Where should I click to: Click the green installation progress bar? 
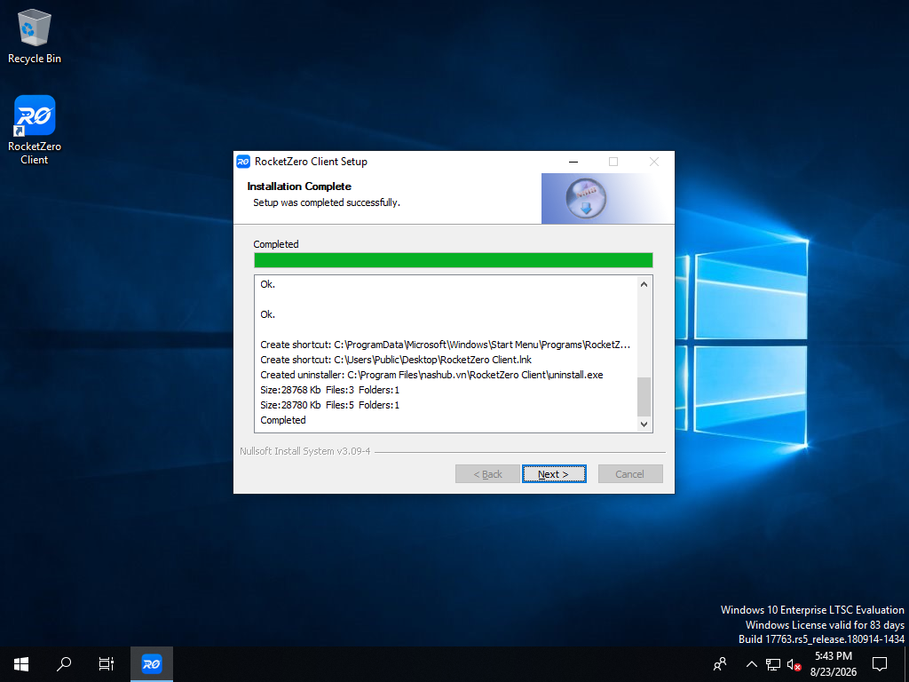pyautogui.click(x=454, y=260)
